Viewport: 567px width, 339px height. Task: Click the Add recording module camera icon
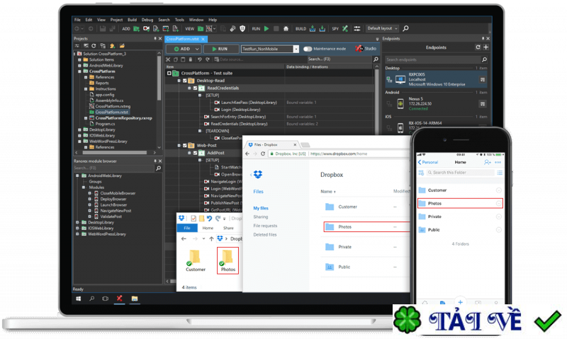(x=146, y=28)
